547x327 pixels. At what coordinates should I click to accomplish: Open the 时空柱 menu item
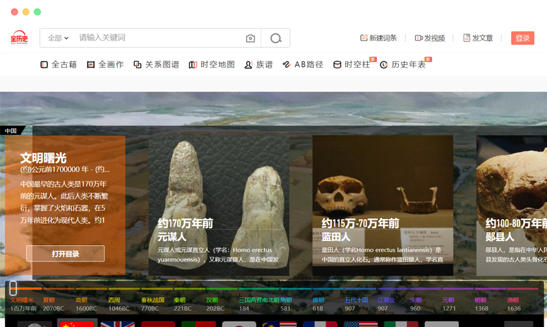coord(351,64)
